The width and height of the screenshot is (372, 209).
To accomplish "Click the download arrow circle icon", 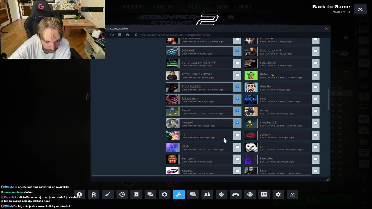I will click(x=164, y=194).
